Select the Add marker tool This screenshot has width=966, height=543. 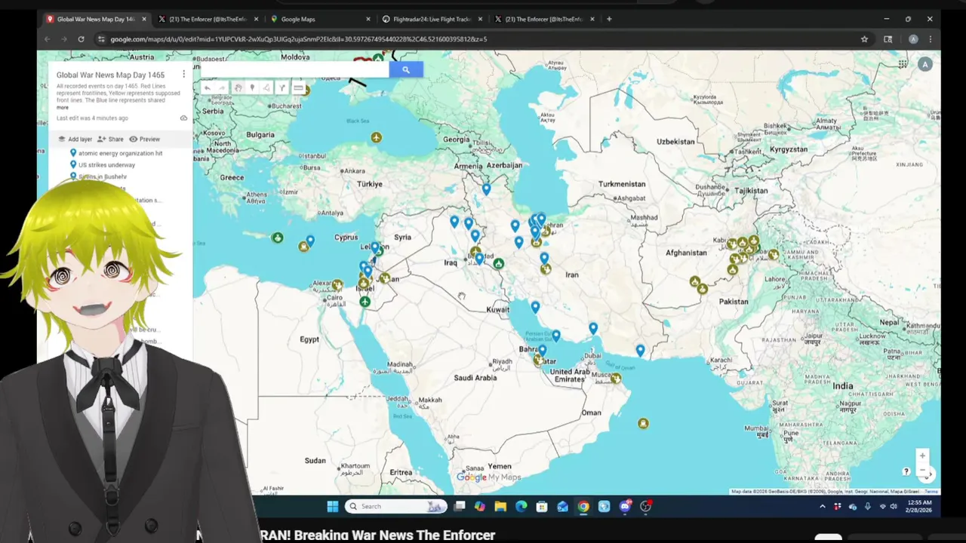(252, 88)
